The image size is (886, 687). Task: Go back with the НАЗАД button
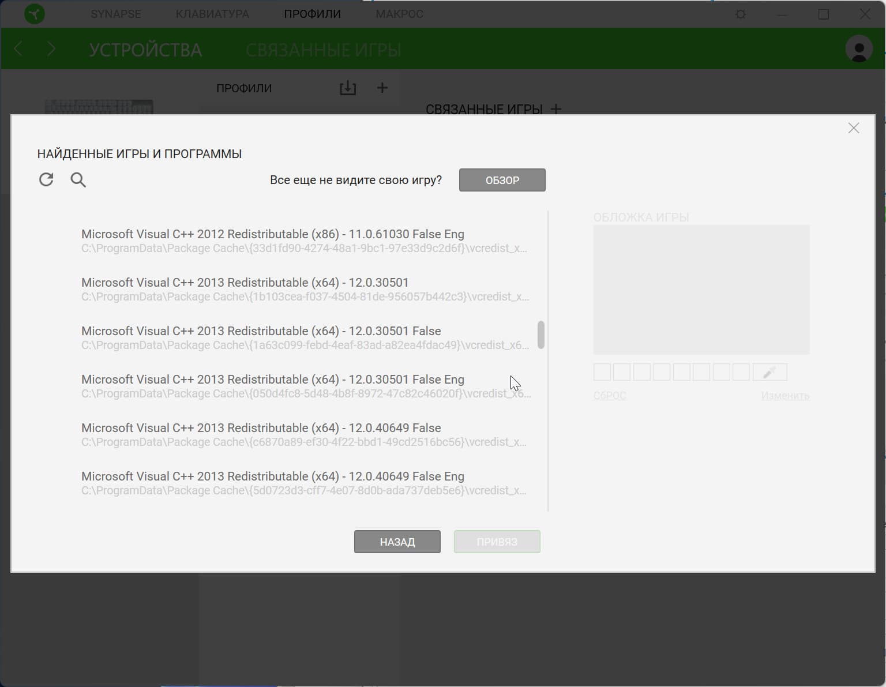(397, 542)
